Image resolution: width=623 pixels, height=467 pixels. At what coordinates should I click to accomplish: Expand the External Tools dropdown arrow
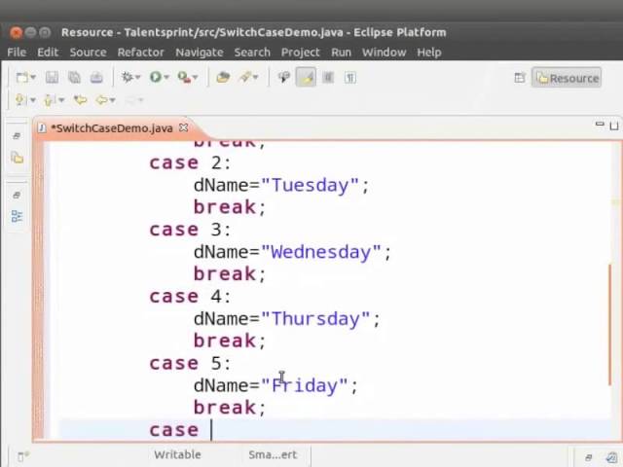[x=195, y=78]
